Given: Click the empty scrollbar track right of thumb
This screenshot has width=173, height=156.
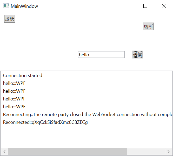Looking at the screenshot, I should click(x=146, y=152).
